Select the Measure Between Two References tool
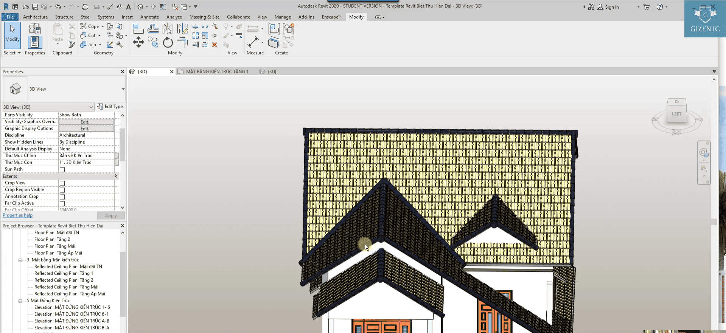 (x=253, y=42)
